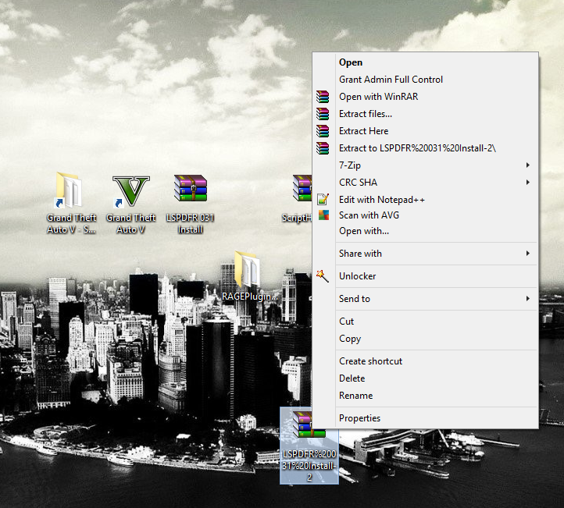The height and width of the screenshot is (508, 564).
Task: Expand the CRC SHA submenu arrow
Action: coord(527,183)
